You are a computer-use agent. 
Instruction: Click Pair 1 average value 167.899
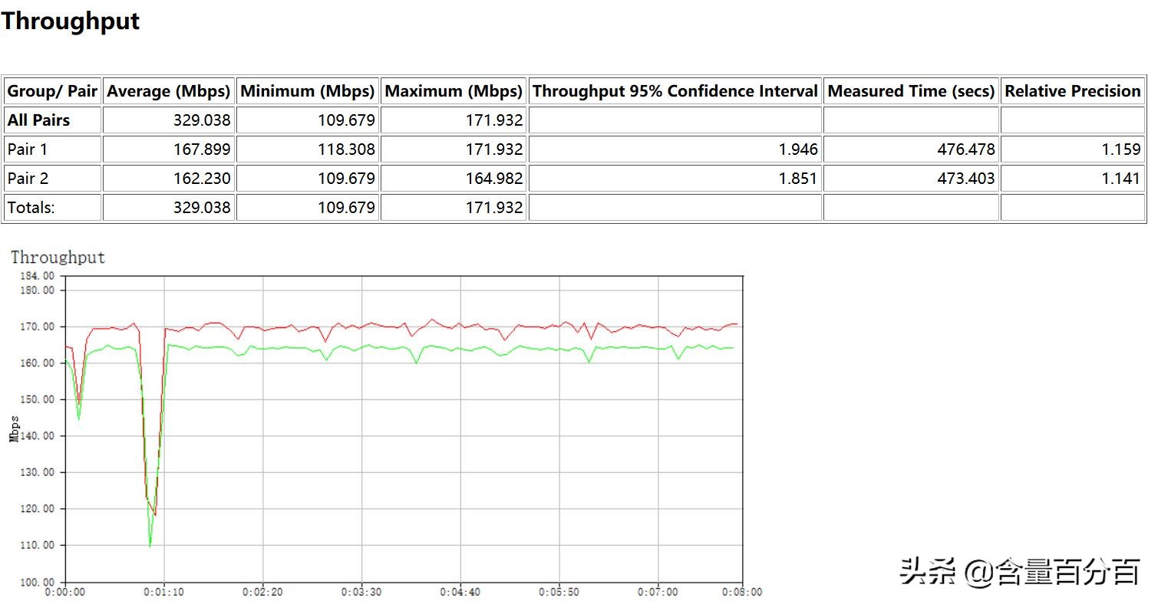tap(202, 149)
